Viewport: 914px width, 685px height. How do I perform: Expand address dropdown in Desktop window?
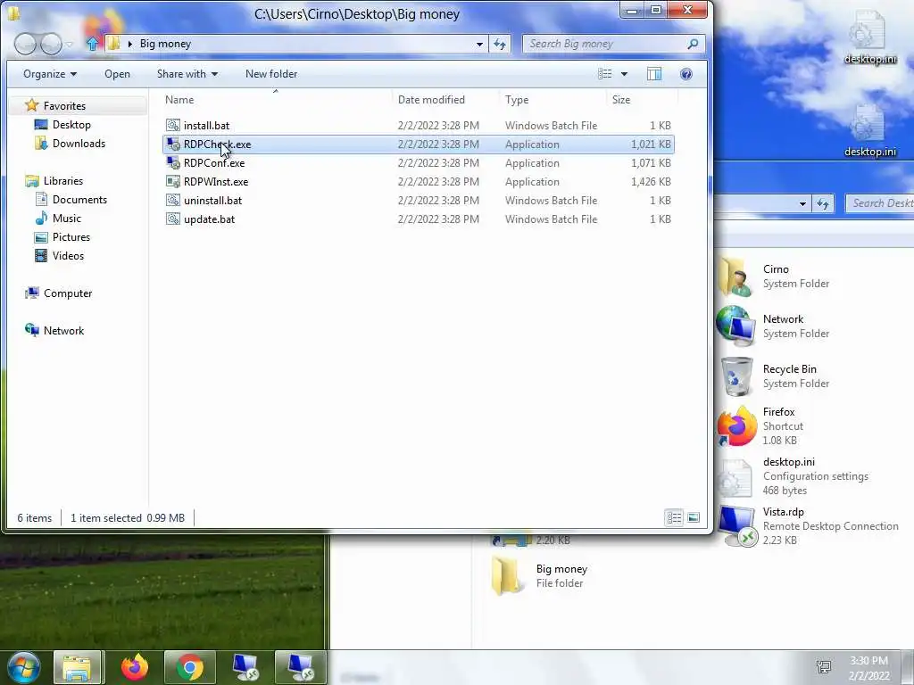pos(802,203)
